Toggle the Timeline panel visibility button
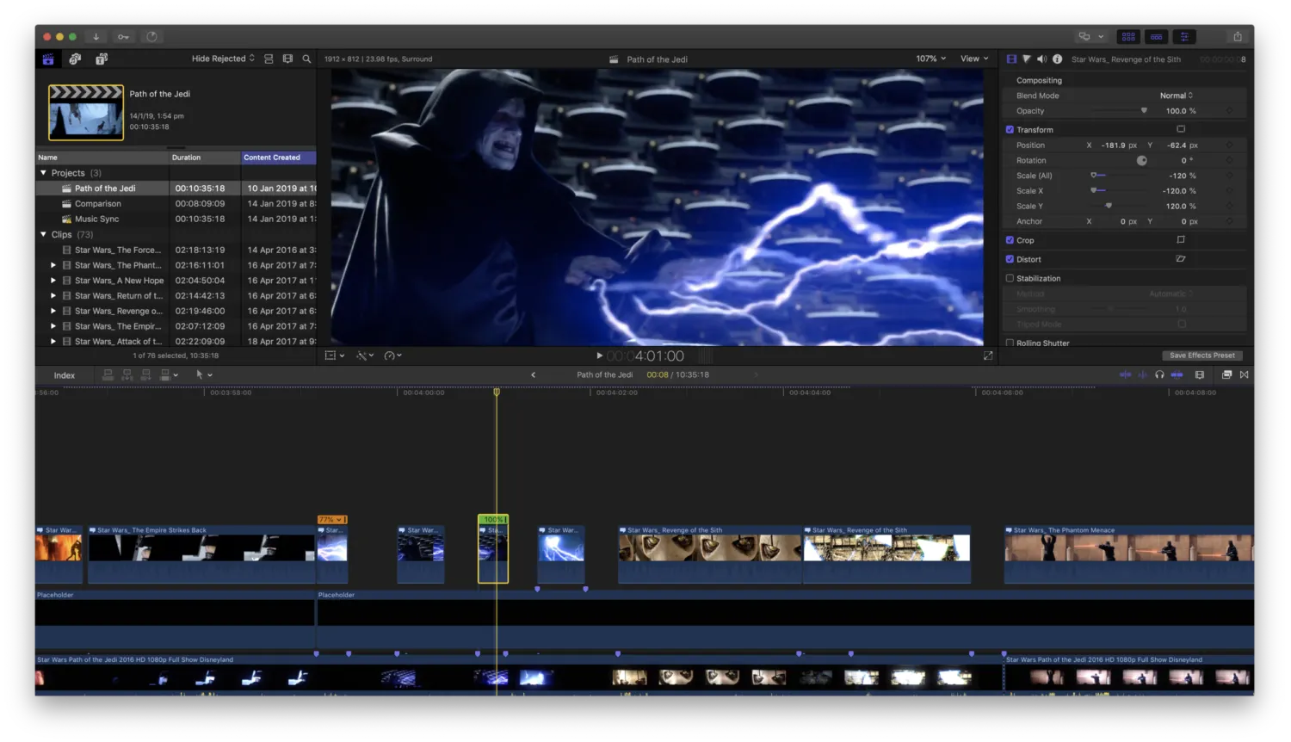 1157,36
